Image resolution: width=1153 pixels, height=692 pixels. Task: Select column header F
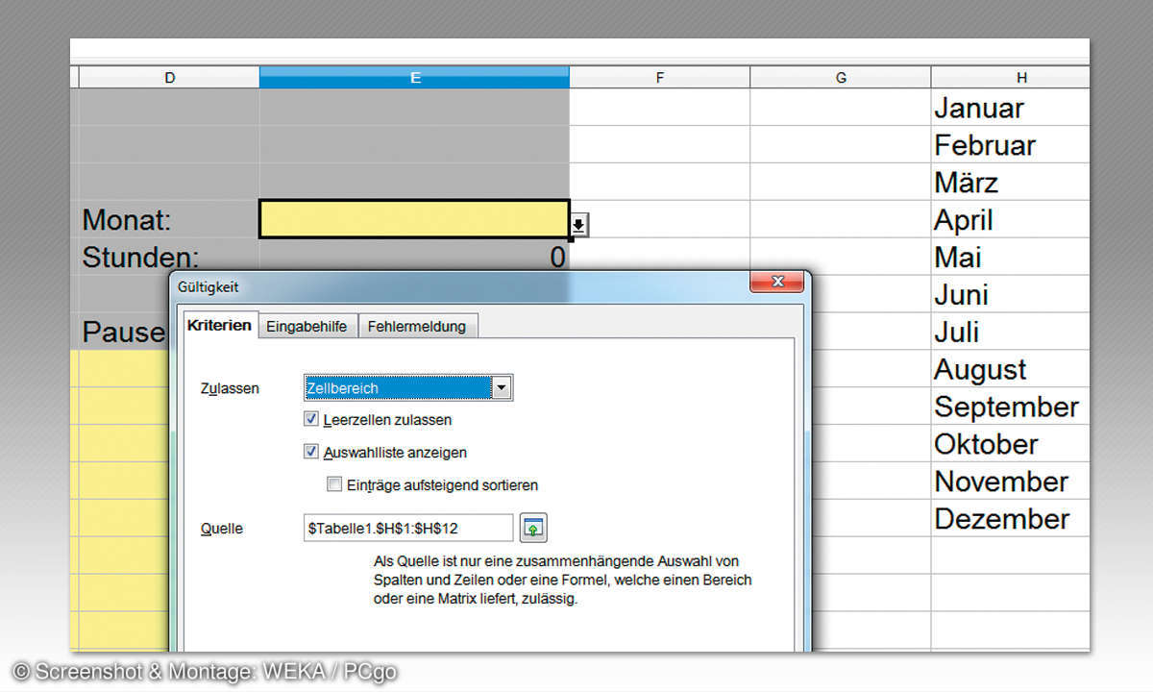[x=660, y=78]
